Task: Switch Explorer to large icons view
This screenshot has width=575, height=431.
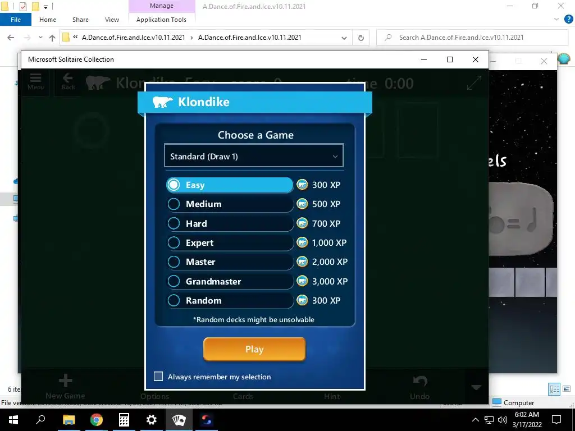Action: [x=567, y=389]
